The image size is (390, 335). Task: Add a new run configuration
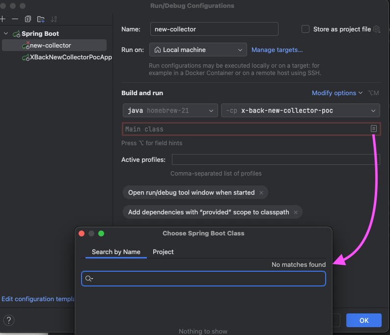[x=2, y=19]
